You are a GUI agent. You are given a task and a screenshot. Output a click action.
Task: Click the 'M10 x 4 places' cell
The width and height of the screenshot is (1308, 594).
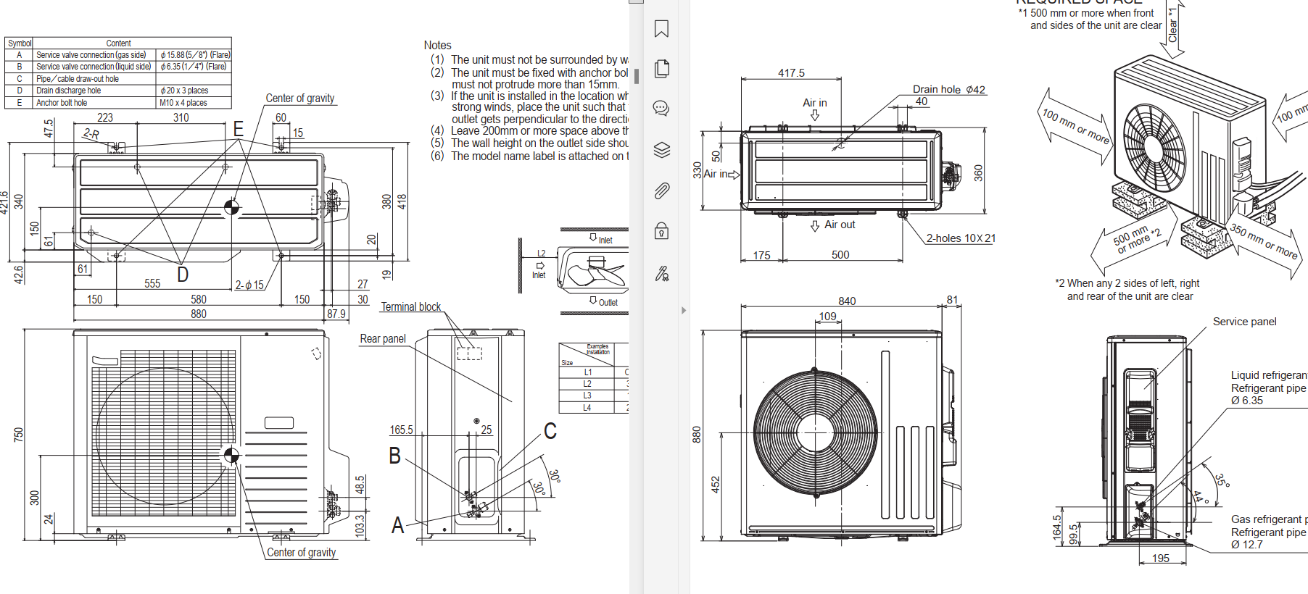coord(194,103)
